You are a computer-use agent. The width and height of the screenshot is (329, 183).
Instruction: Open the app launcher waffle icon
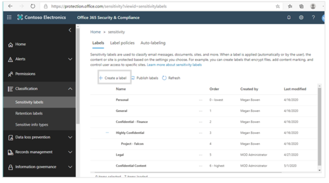click(9, 17)
